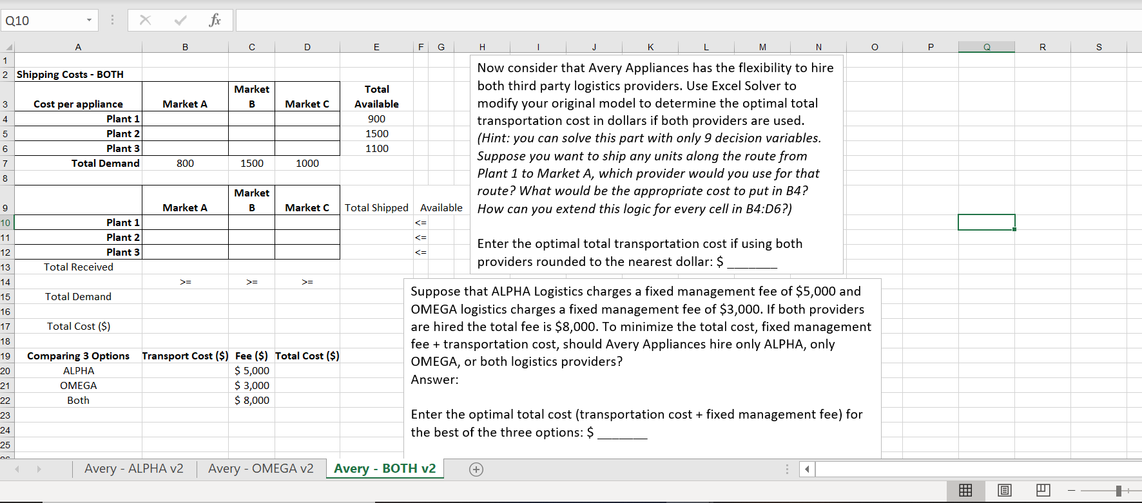Select row 10 header
This screenshot has width=1142, height=503.
(6, 223)
